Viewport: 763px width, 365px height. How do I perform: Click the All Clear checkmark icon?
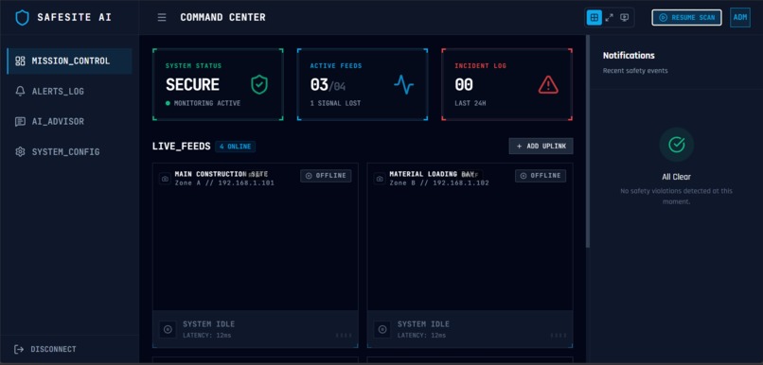(x=677, y=145)
